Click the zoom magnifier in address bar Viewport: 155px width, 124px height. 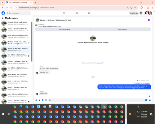[x=127, y=8]
